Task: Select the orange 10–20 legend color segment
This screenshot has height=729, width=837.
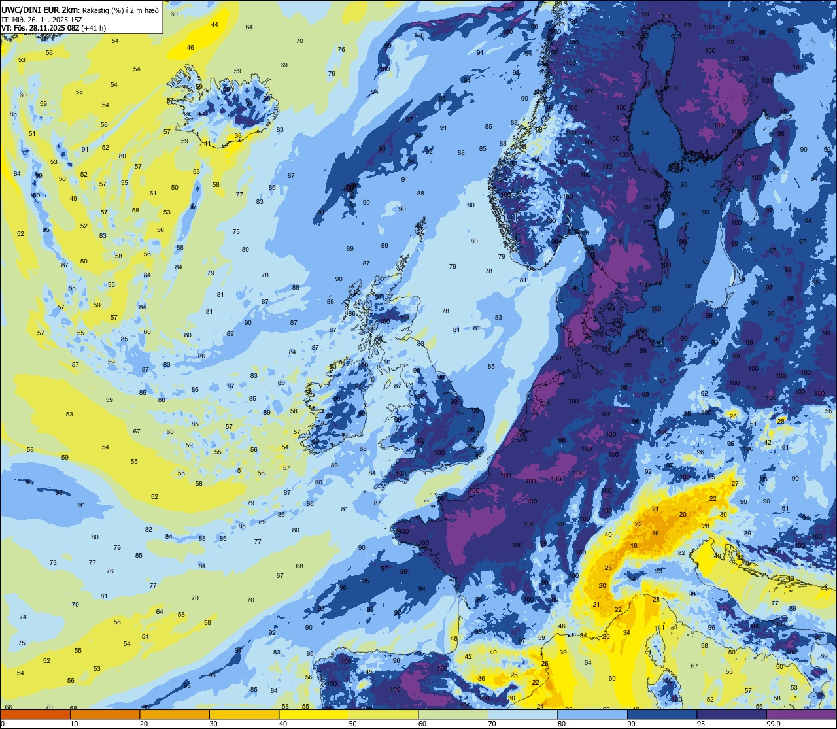Action: [x=105, y=714]
